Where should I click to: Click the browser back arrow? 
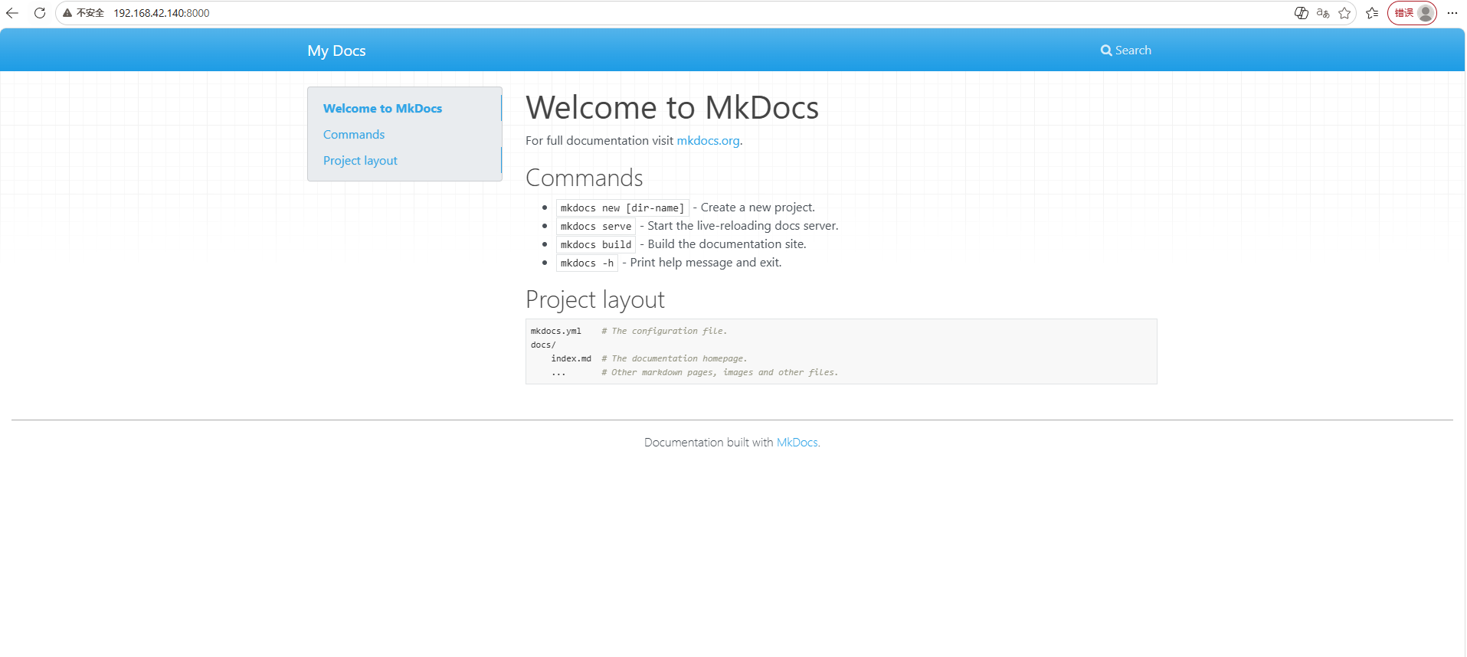coord(12,13)
